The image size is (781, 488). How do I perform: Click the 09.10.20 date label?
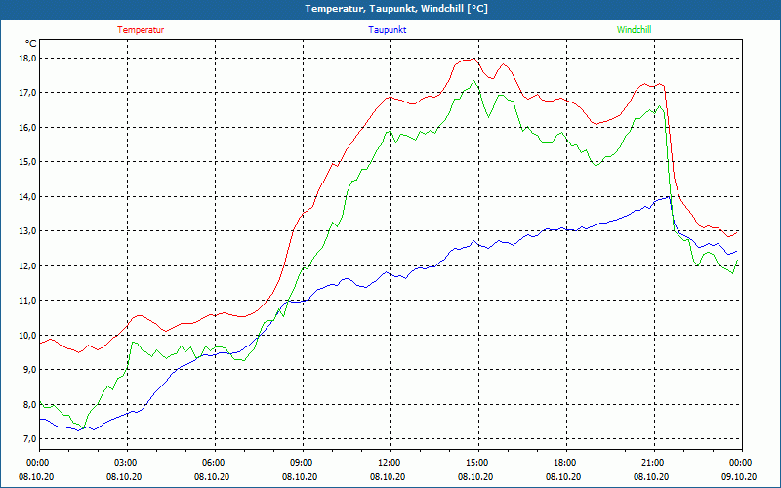coord(739,476)
